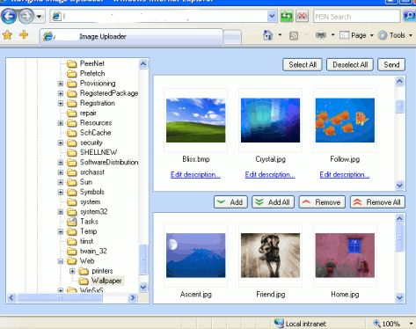Select the Image Uploader tab

[131, 36]
